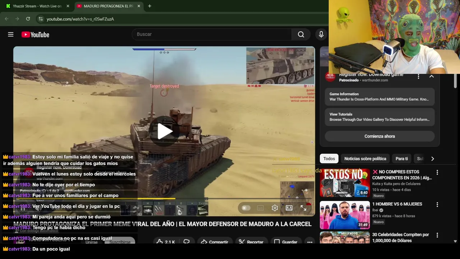This screenshot has width=460, height=259.
Task: Collapse the sponsored ad panel chevron
Action: (x=432, y=76)
